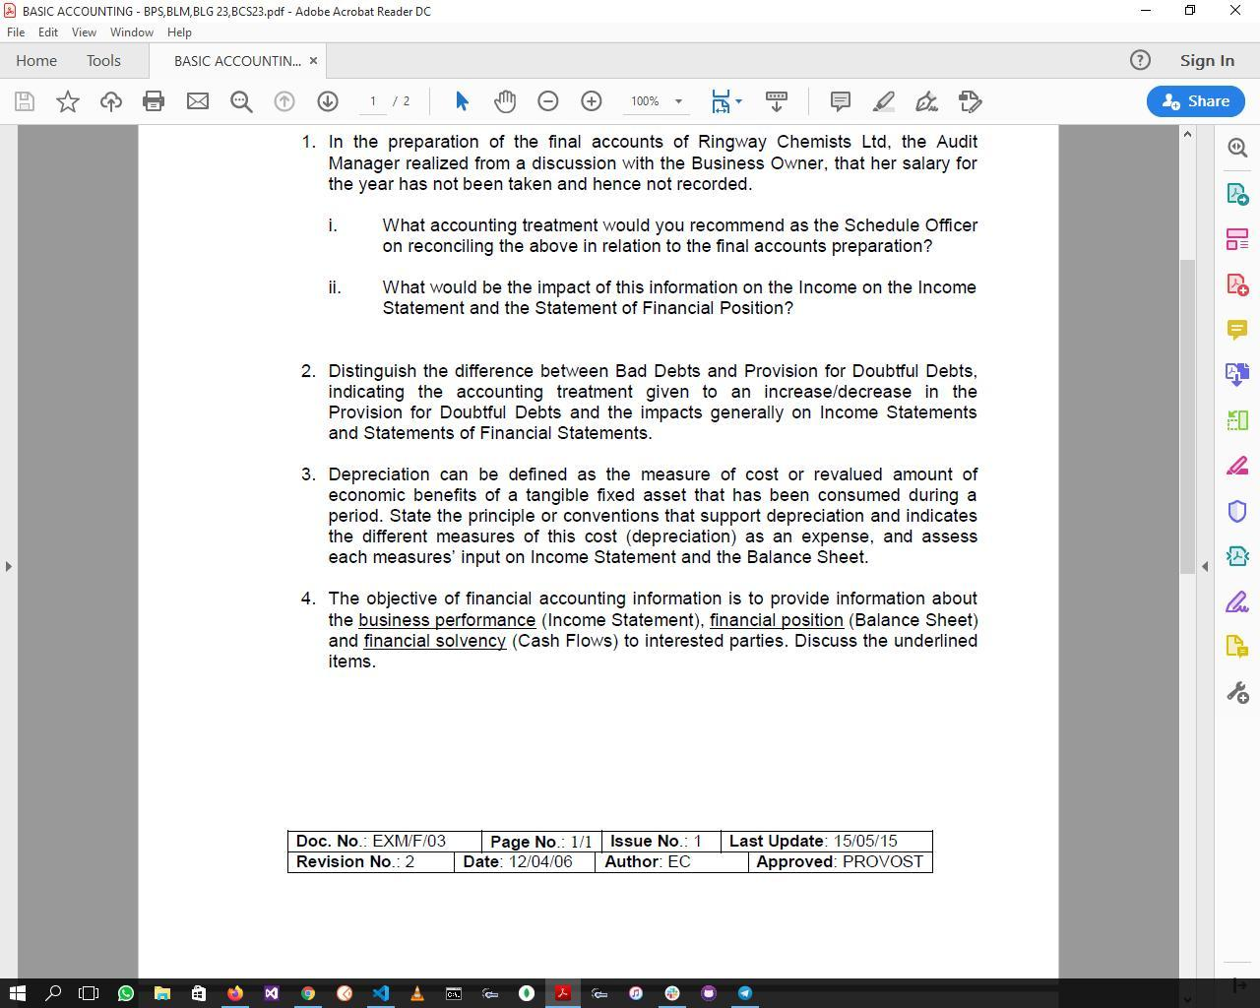Open the Fill & Sign sidebar tool
1260x1008 pixels.
(x=1237, y=601)
